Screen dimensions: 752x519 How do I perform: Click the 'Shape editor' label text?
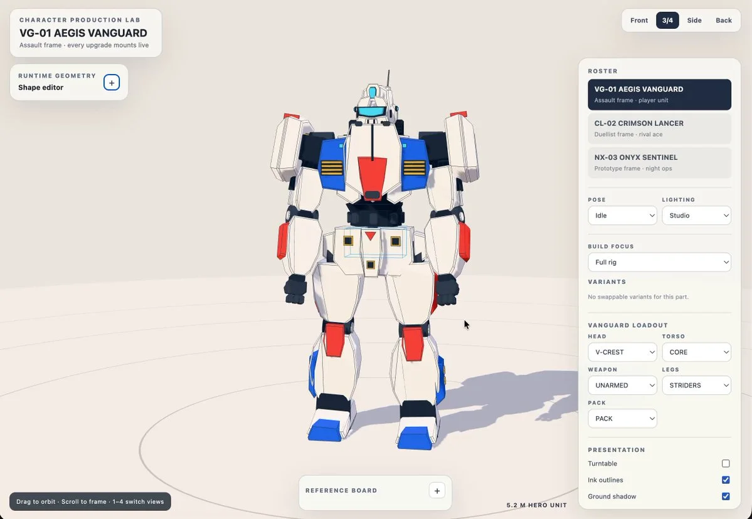pyautogui.click(x=41, y=88)
